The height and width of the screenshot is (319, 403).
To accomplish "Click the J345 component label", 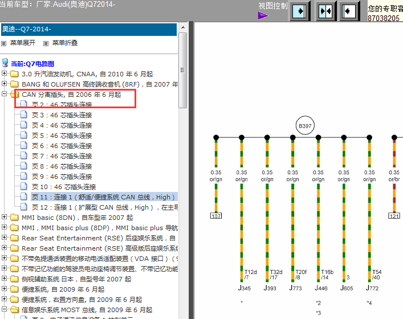I will coord(244,288).
